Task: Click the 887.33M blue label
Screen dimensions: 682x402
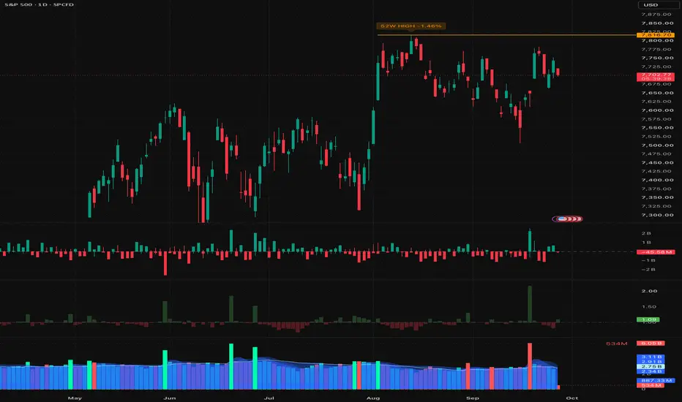Action: [656, 380]
